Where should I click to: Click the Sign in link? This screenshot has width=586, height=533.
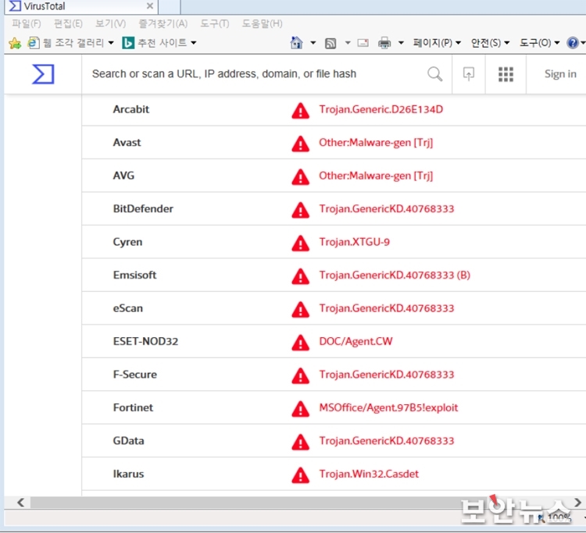(560, 74)
